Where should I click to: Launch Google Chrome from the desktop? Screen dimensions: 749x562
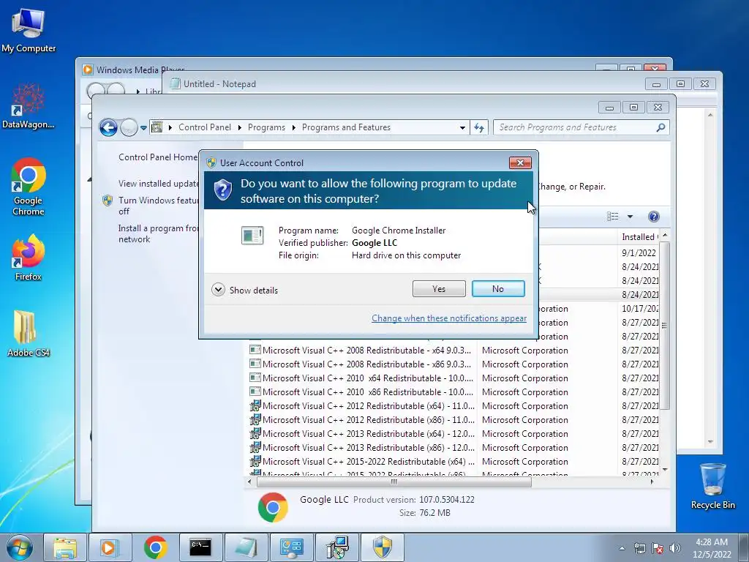click(29, 187)
